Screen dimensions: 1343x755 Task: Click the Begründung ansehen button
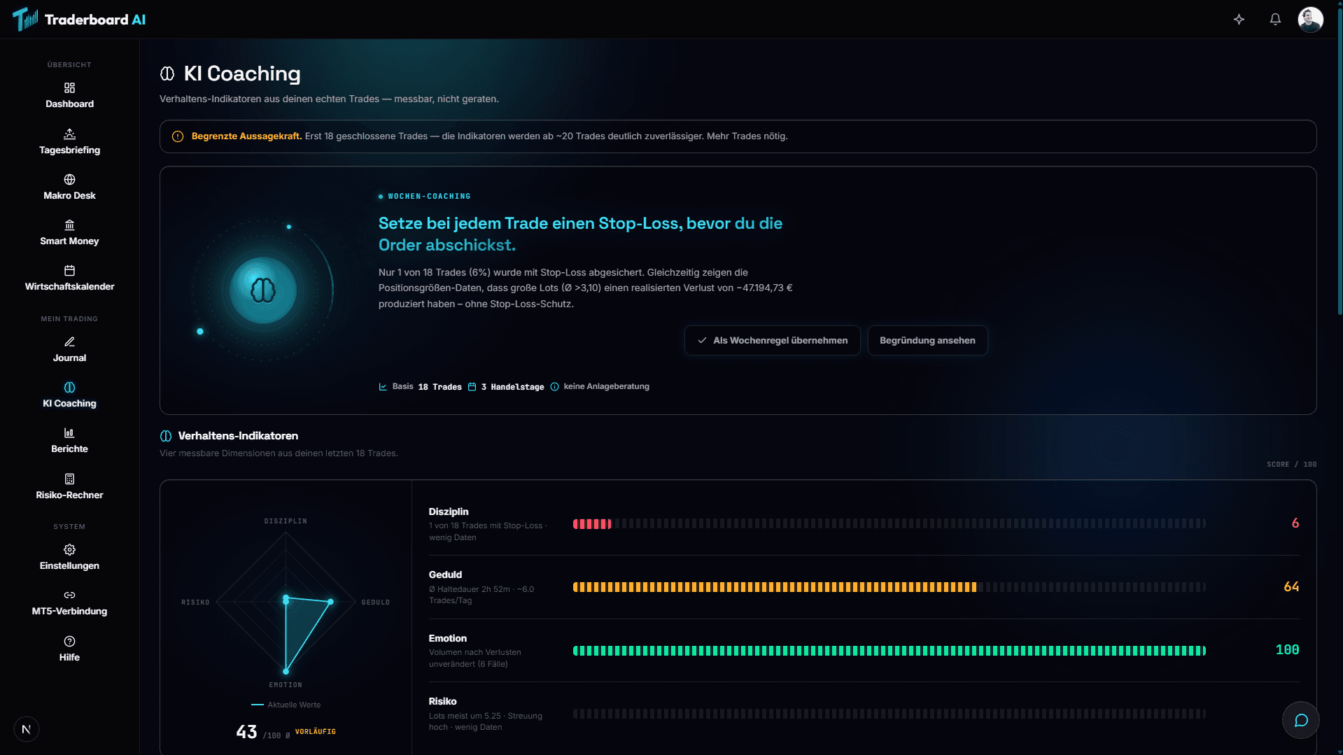click(927, 341)
